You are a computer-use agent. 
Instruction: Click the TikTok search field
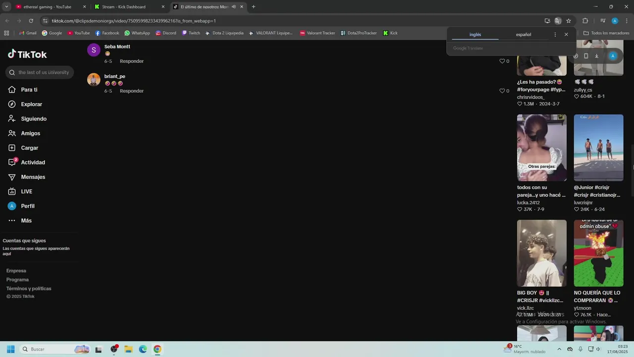40,72
